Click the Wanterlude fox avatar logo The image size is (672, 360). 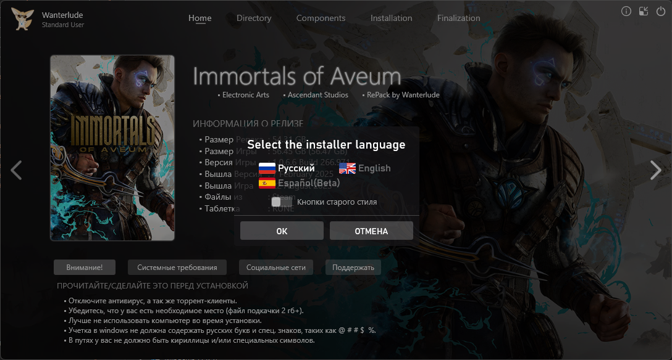(x=22, y=19)
